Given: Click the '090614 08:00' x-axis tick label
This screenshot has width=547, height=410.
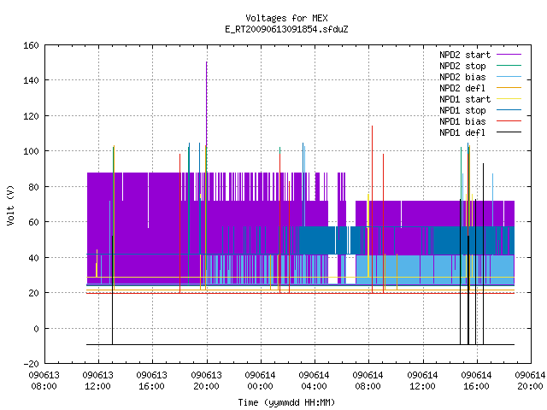Looking at the screenshot, I should click(368, 381).
